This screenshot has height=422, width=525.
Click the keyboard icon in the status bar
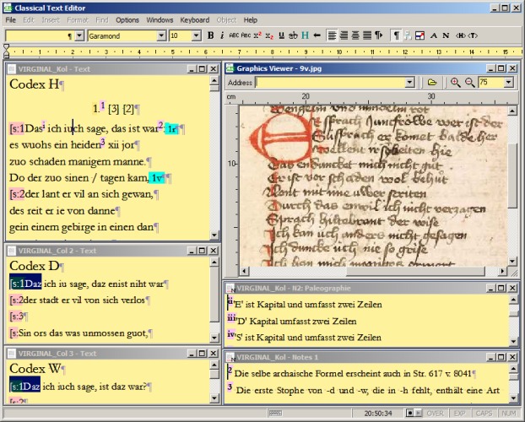point(275,413)
